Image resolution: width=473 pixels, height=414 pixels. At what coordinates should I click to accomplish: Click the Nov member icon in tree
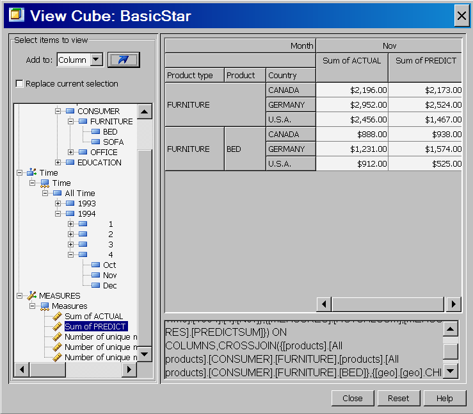[x=95, y=275]
